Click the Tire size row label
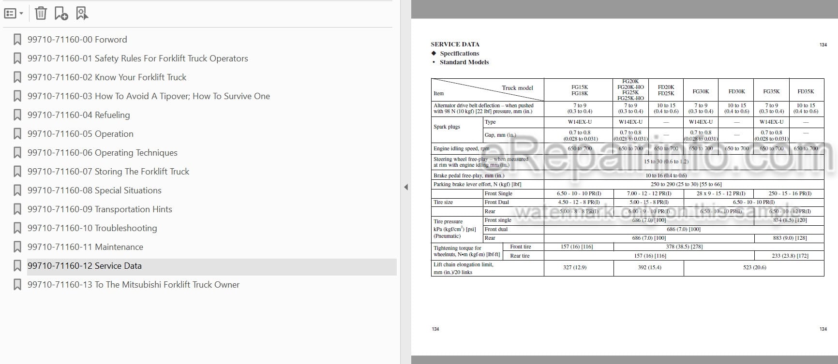The height and width of the screenshot is (364, 838). click(443, 203)
